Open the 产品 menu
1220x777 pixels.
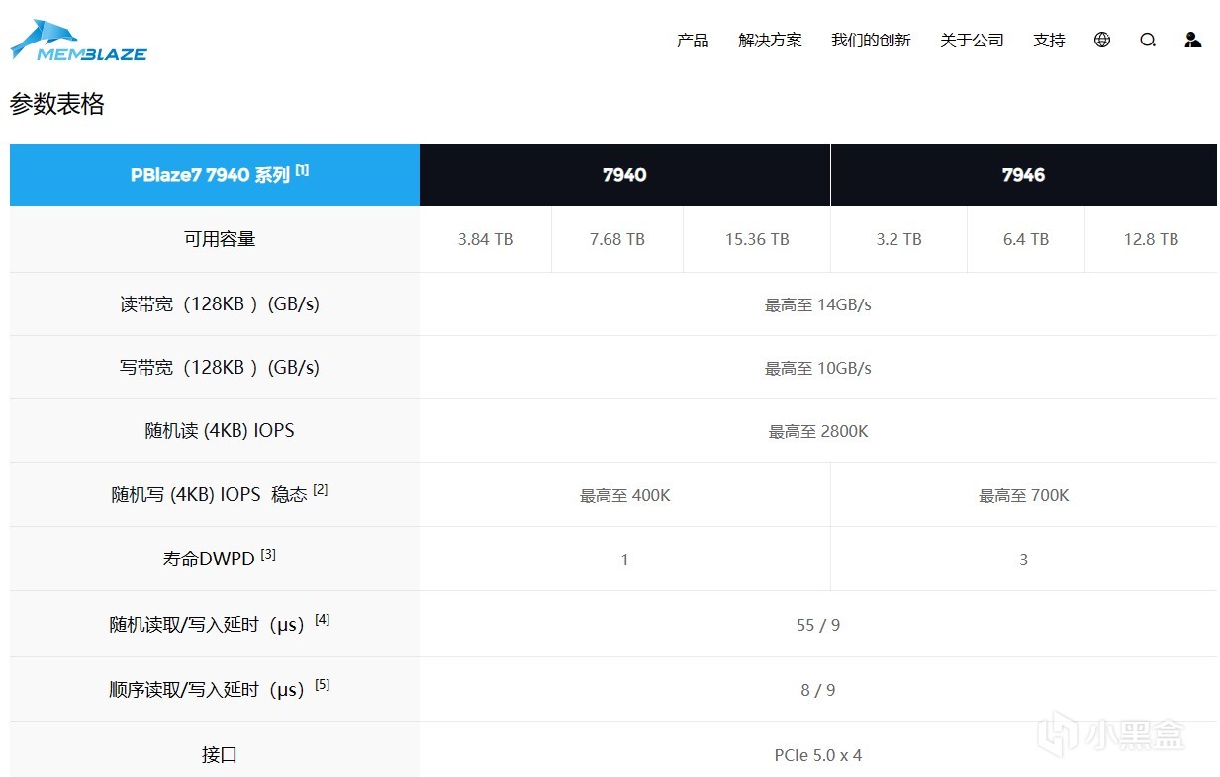693,41
